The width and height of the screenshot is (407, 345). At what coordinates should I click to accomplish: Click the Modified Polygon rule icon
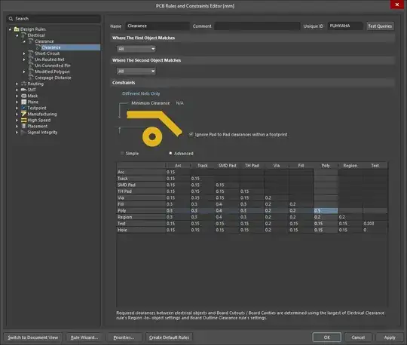click(31, 72)
